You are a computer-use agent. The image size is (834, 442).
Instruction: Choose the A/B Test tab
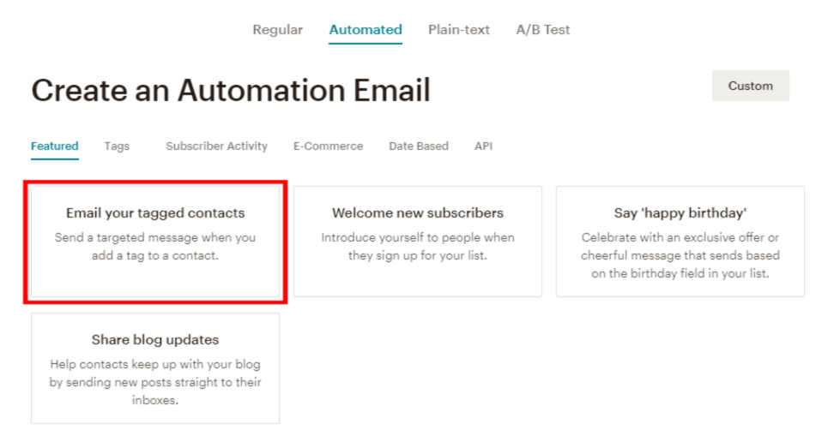click(542, 30)
